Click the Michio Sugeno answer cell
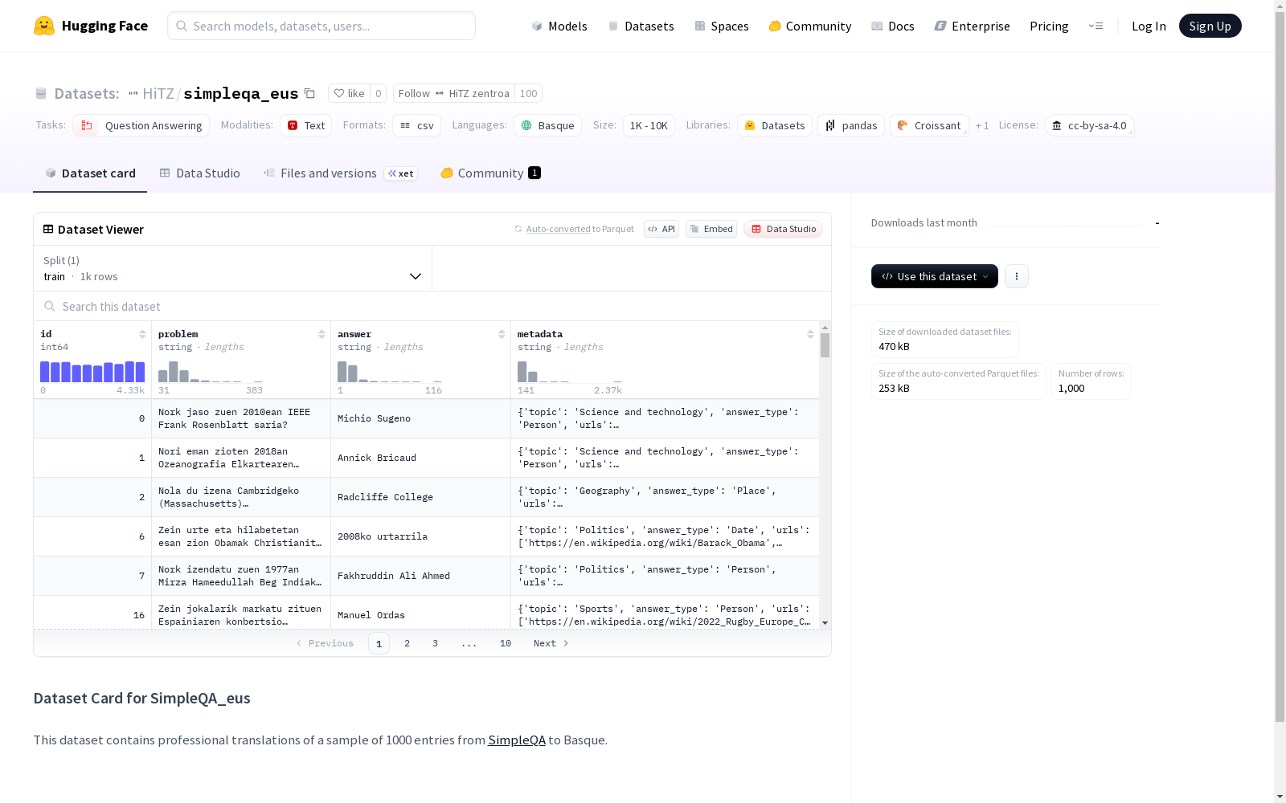The image size is (1286, 803). coord(420,418)
